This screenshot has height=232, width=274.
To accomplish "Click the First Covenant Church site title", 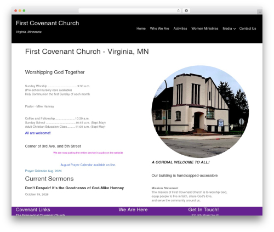I will (48, 23).
